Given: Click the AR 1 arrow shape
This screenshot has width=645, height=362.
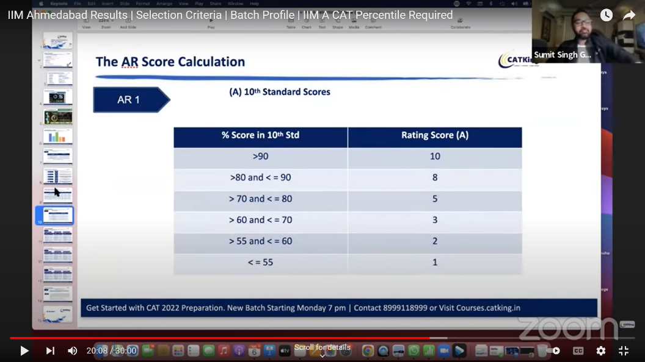Looking at the screenshot, I should tap(131, 100).
